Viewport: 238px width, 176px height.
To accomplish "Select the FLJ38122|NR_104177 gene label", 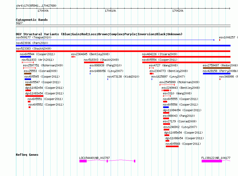I will point(216,158).
